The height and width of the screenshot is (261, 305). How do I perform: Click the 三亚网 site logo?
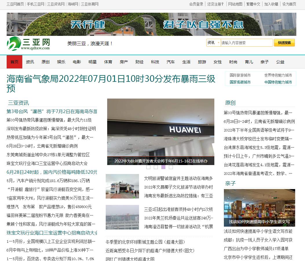(28, 43)
